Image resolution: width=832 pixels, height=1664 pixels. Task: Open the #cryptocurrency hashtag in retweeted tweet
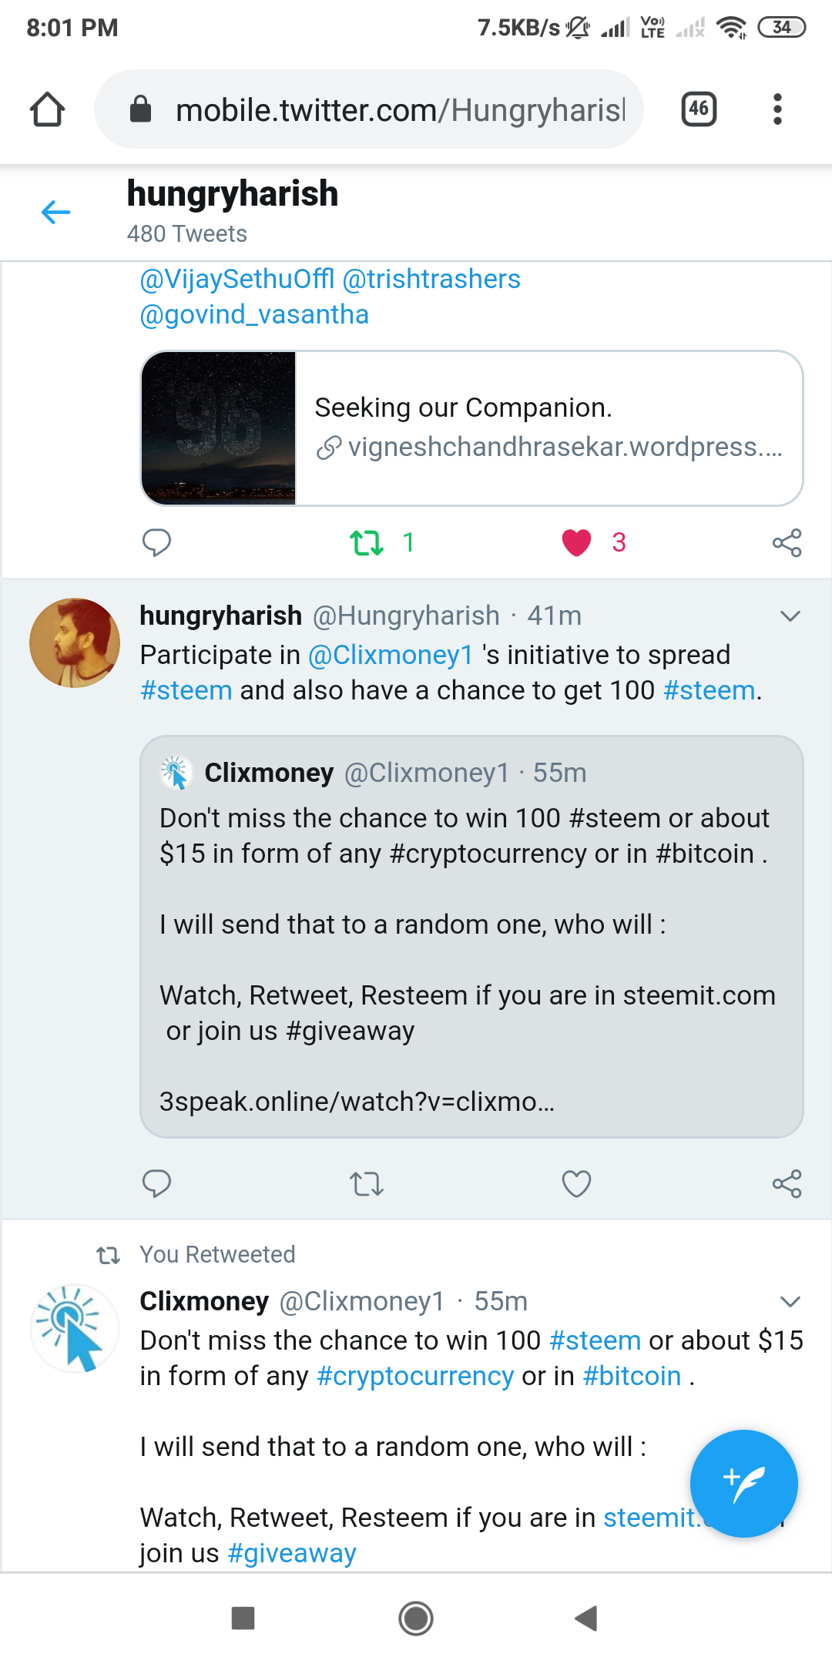[x=415, y=1376]
